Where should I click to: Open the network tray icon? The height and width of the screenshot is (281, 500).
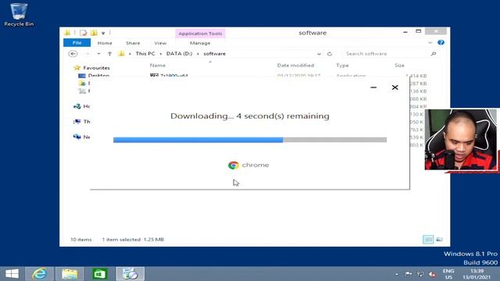(420, 274)
